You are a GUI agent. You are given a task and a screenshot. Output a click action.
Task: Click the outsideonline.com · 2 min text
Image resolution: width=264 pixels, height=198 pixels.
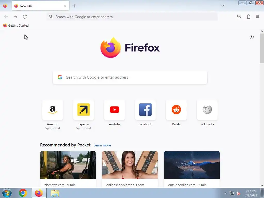[x=187, y=185]
